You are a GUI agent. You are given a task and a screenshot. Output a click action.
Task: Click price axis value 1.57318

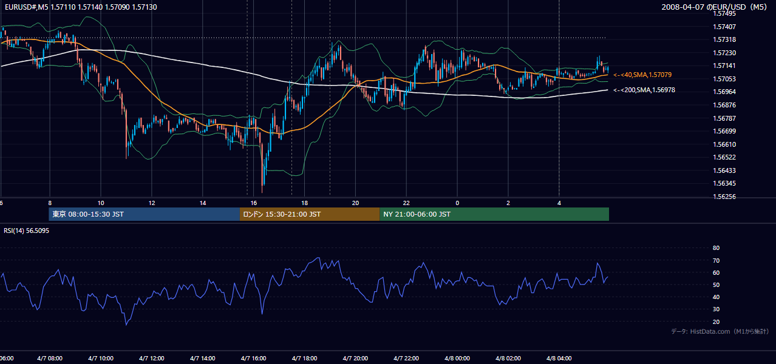(725, 39)
